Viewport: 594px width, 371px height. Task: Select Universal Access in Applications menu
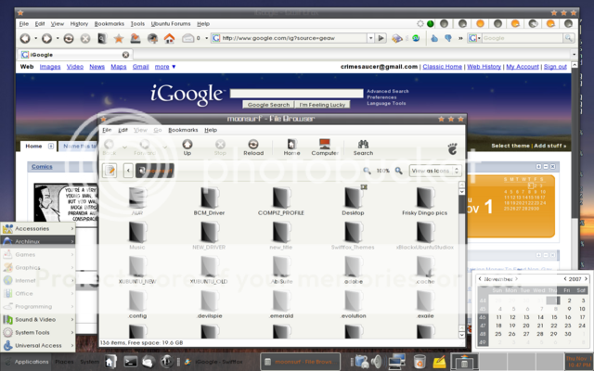(38, 345)
